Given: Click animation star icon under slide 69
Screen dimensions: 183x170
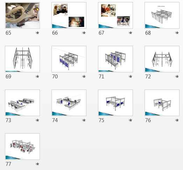Looking at the screenshot, I should tap(37, 77).
